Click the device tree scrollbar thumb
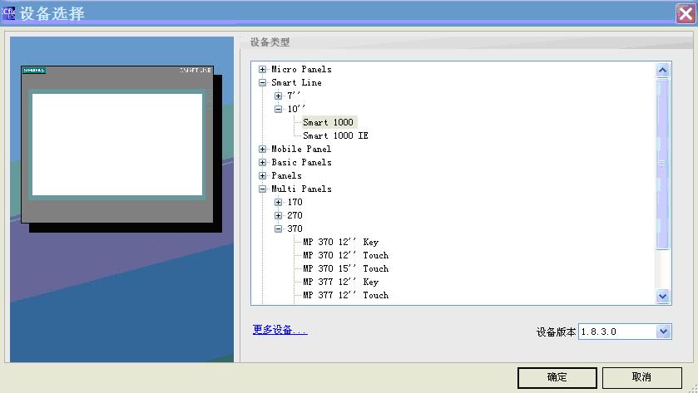Viewport: 698px width, 393px height. tap(663, 164)
